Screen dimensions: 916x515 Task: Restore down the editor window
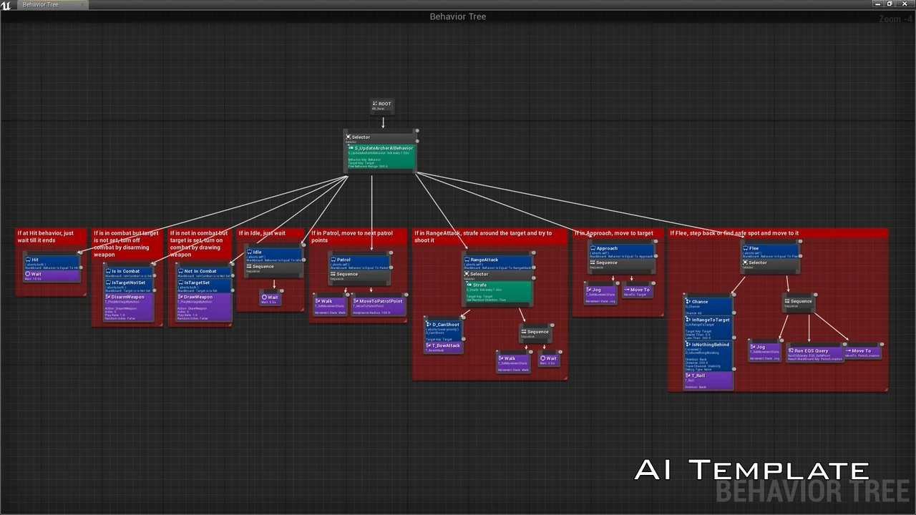pos(890,4)
